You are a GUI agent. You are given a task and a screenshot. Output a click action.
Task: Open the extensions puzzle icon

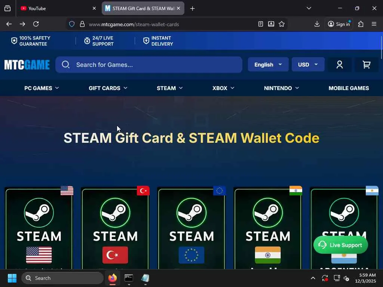[x=361, y=24]
